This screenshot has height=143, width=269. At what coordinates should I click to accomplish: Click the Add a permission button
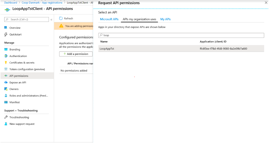point(76,54)
